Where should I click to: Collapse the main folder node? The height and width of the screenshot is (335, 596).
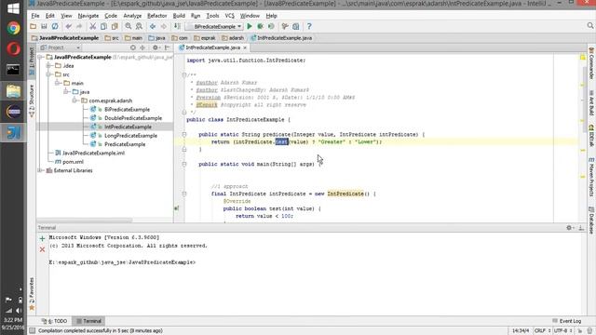click(x=58, y=83)
